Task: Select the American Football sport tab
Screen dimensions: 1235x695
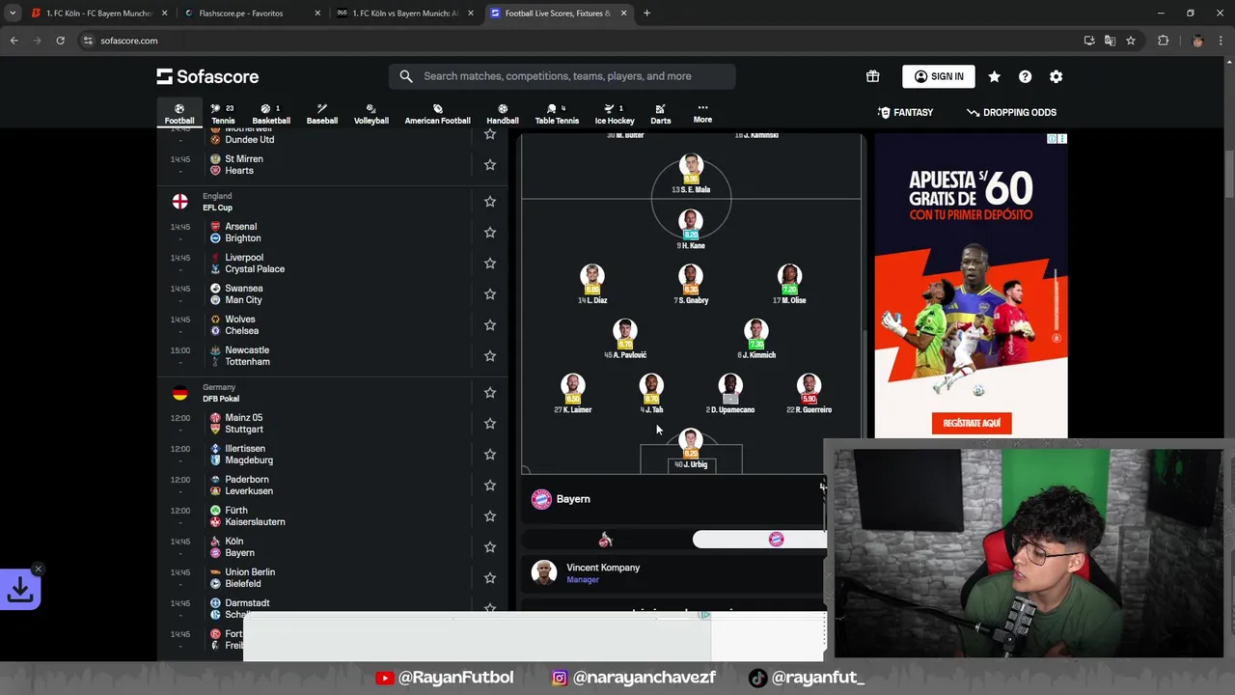Action: (437, 114)
